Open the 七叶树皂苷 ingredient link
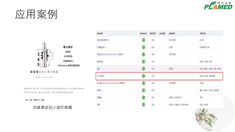Screen dimensions: 235x132 101,76
